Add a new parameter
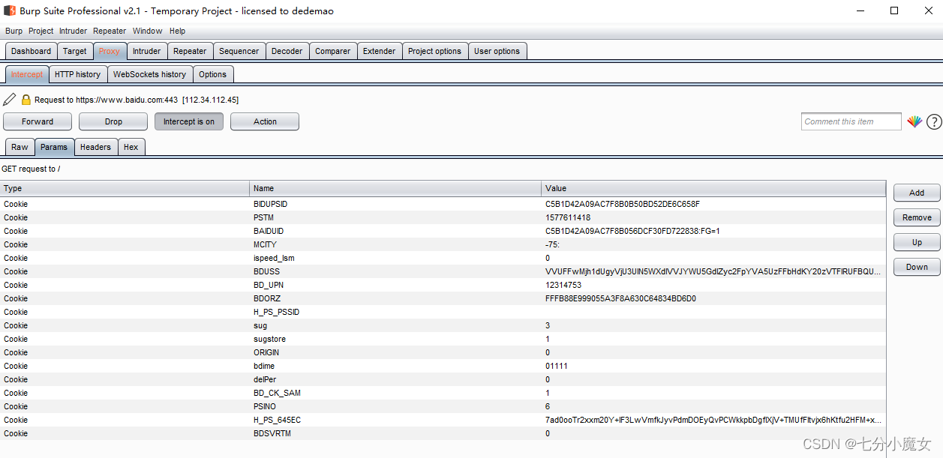The width and height of the screenshot is (943, 458). coord(917,193)
